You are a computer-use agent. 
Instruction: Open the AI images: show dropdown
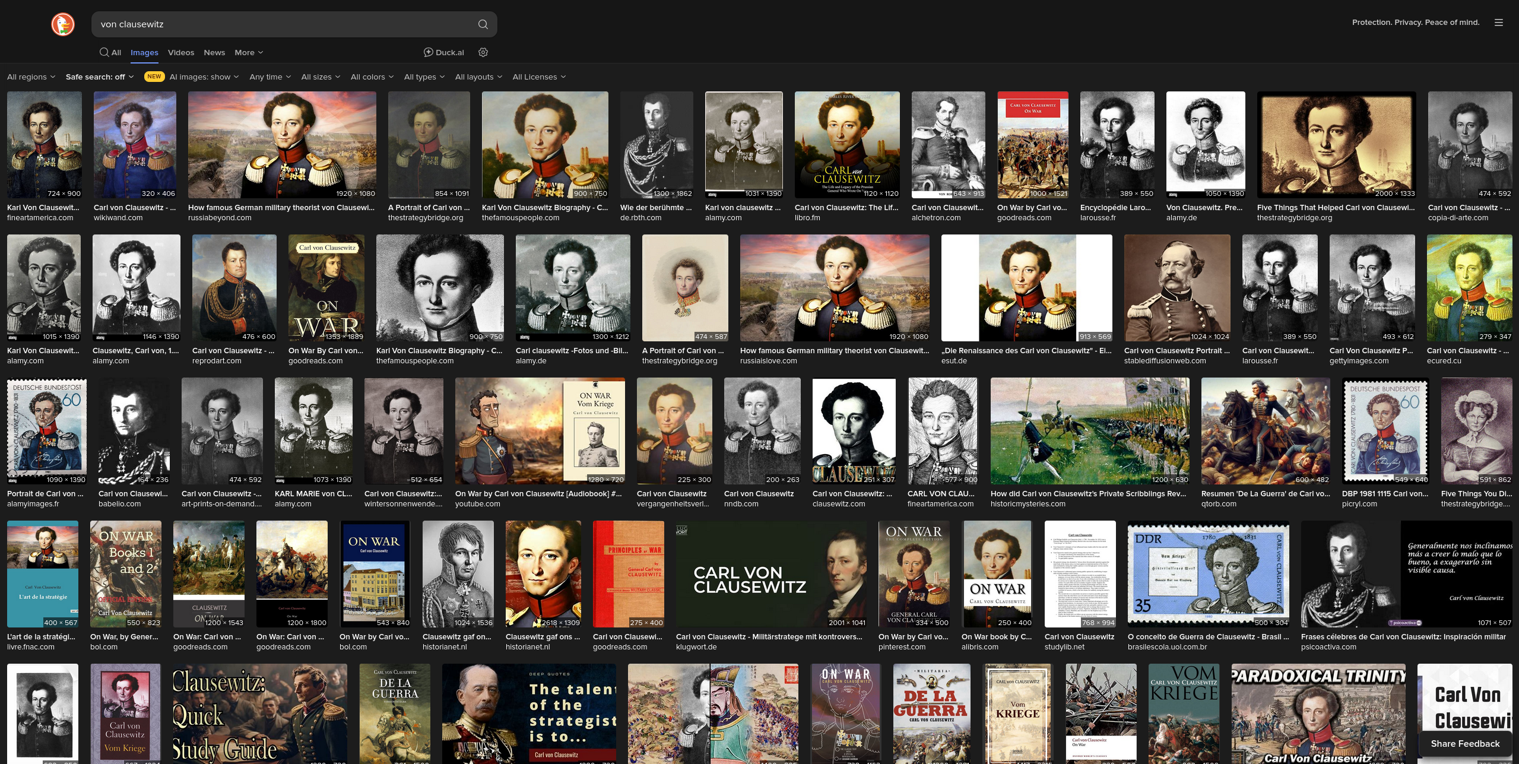coord(204,77)
